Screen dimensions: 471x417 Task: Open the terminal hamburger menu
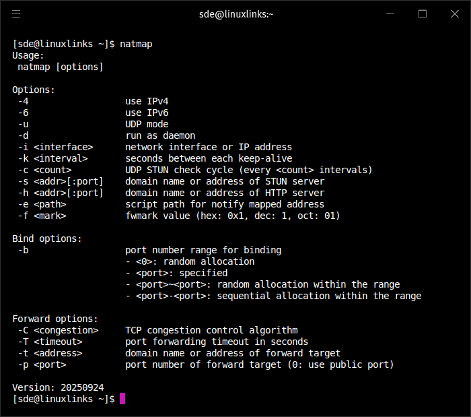(x=16, y=13)
